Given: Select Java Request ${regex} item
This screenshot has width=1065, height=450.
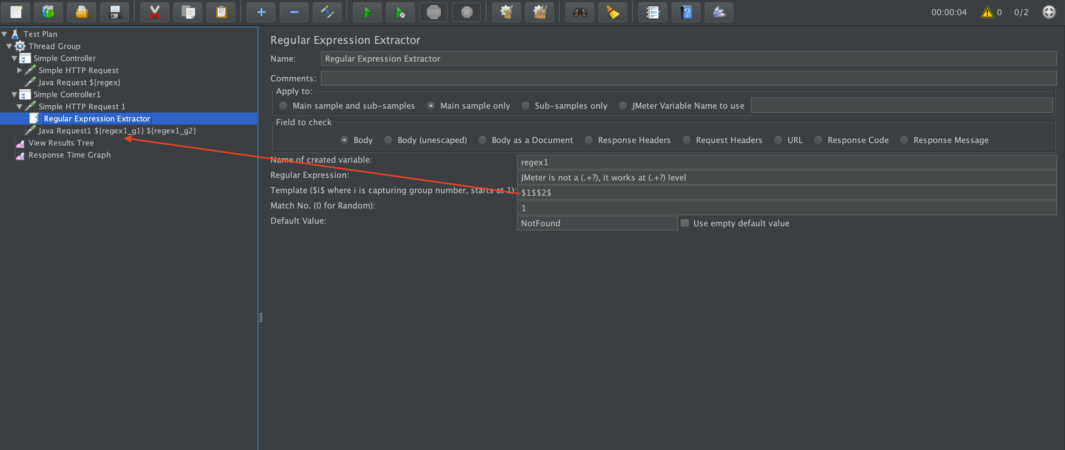Looking at the screenshot, I should [x=79, y=83].
